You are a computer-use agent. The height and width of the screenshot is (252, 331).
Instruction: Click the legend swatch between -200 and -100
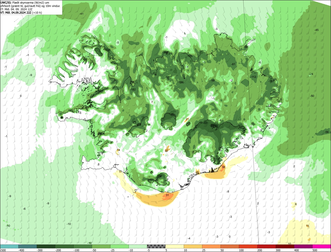[x=64, y=246]
